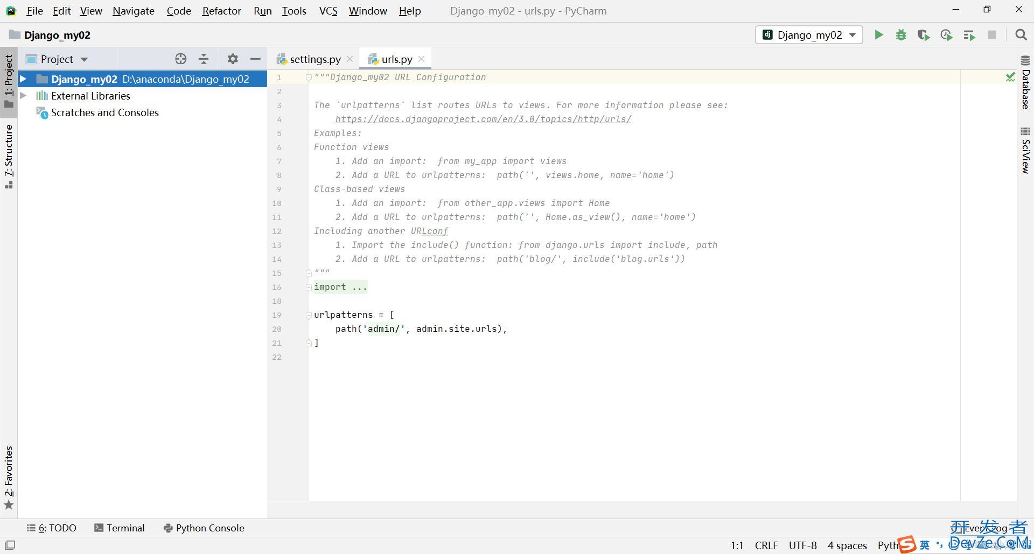The image size is (1034, 554).
Task: Expand the Django_my02 project folder
Action: [23, 79]
